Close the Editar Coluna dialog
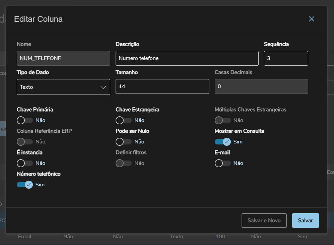This screenshot has width=334, height=245. tap(312, 19)
